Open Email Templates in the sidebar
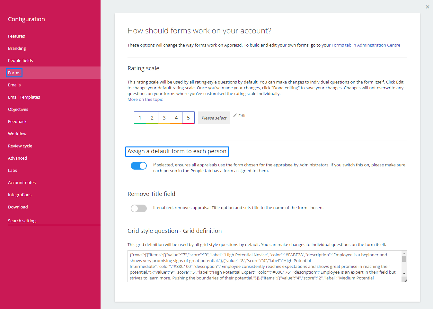Viewport: 433px width, 309px height. click(x=24, y=97)
